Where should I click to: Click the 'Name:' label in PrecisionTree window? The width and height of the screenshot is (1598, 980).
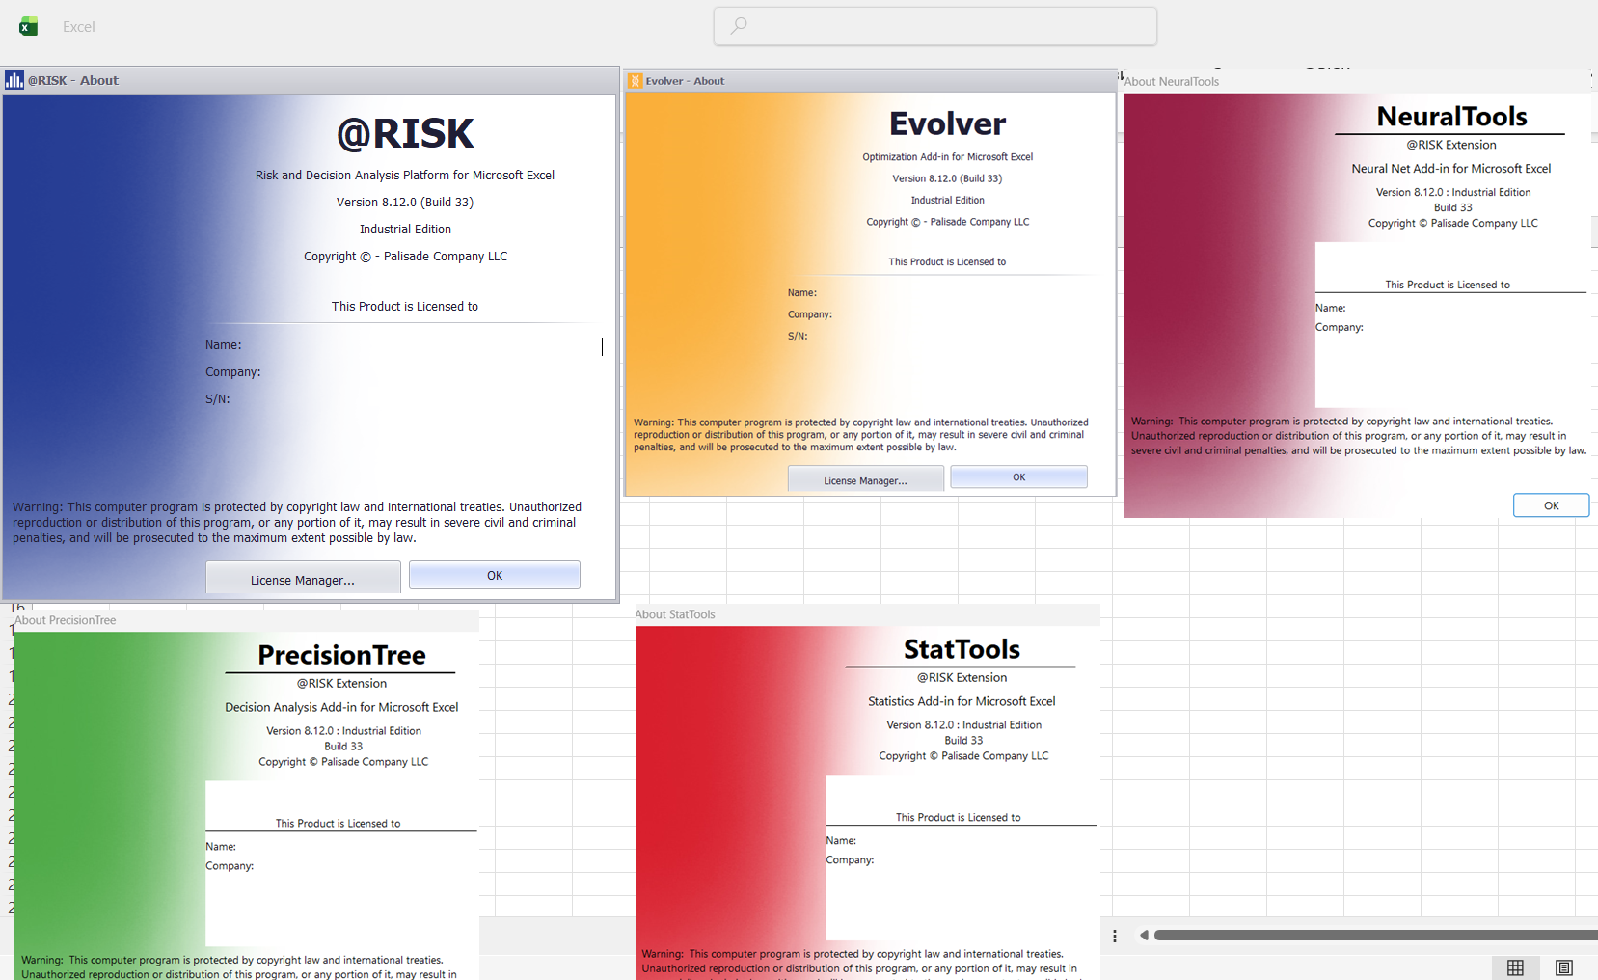221,846
